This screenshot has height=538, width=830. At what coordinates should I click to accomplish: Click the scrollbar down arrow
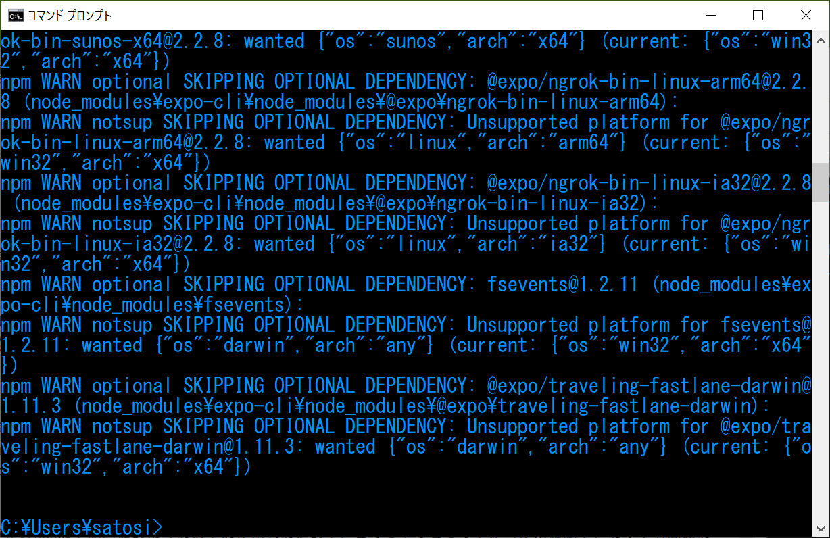821,530
